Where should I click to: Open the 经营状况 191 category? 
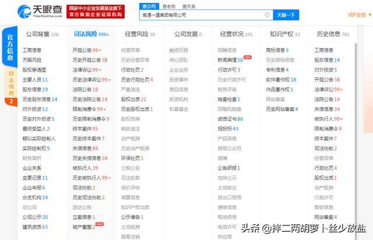pyautogui.click(x=236, y=34)
